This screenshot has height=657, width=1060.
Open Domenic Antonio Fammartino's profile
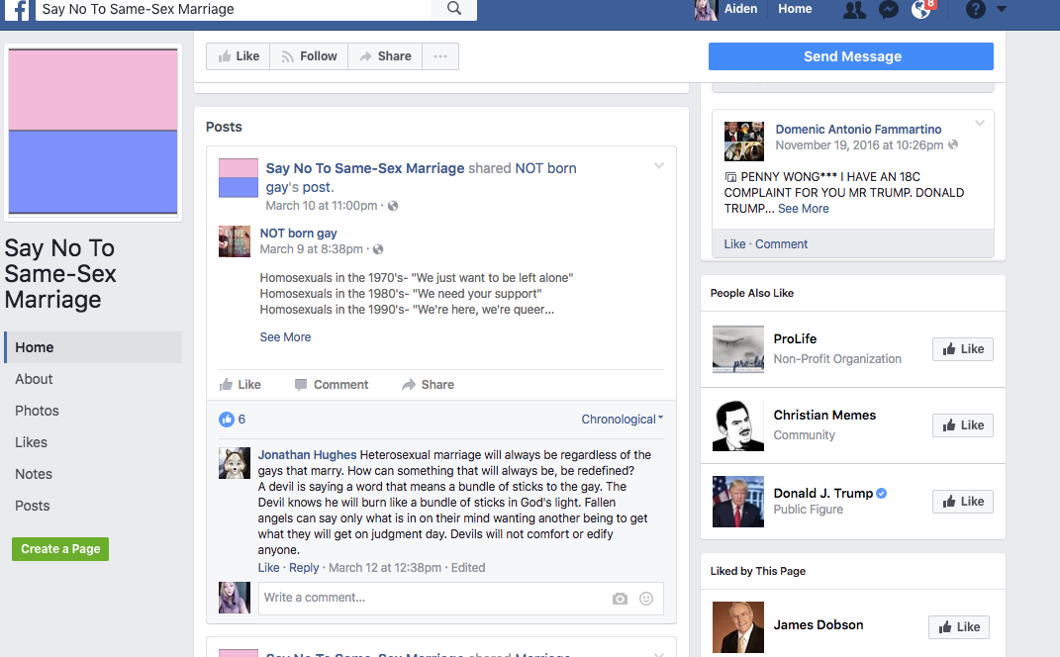[858, 129]
